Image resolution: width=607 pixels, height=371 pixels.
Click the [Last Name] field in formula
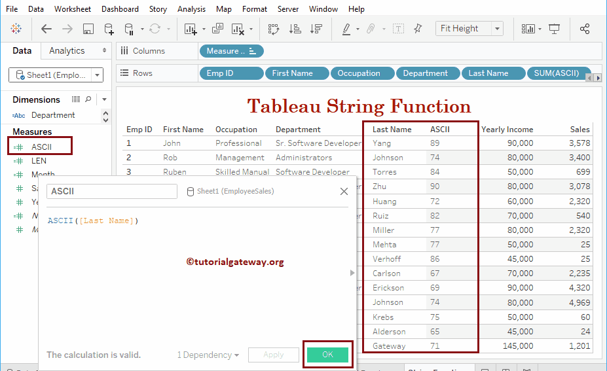click(106, 221)
